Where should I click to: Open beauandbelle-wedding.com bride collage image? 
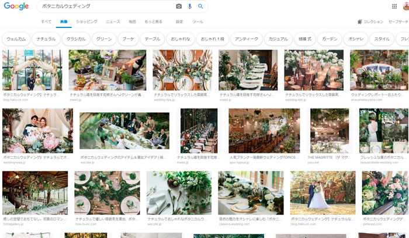[384, 131]
